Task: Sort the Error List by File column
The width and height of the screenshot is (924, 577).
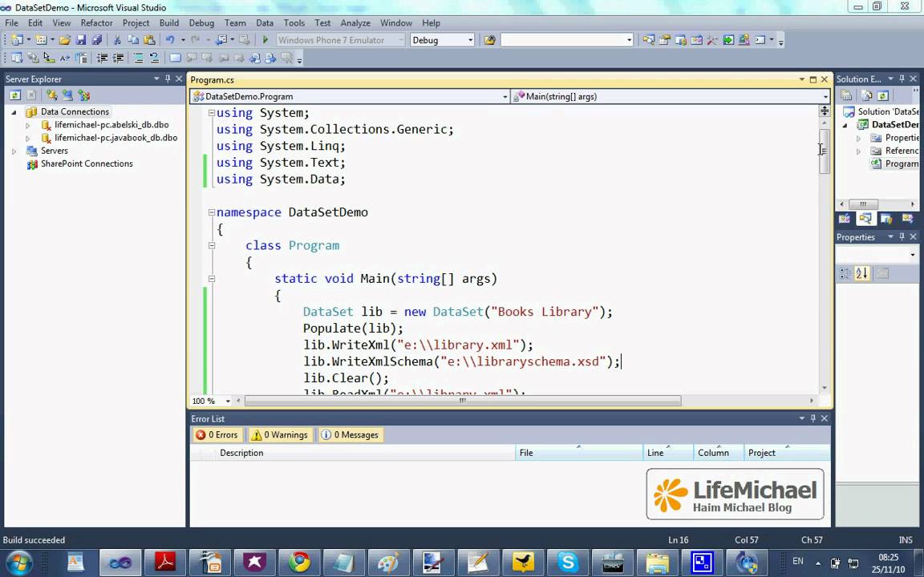Action: tap(578, 453)
